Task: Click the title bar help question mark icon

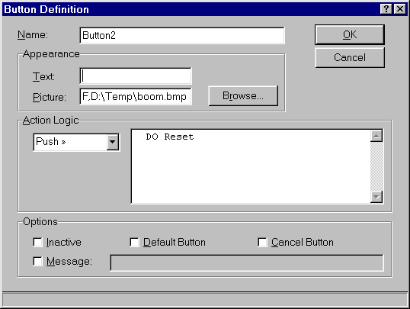Action: click(386, 9)
